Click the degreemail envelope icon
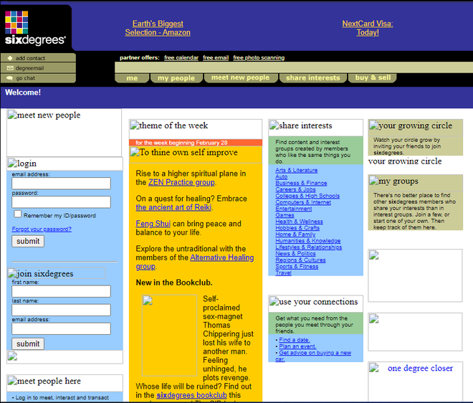Screen dimensions: 473x403 (x=10, y=68)
